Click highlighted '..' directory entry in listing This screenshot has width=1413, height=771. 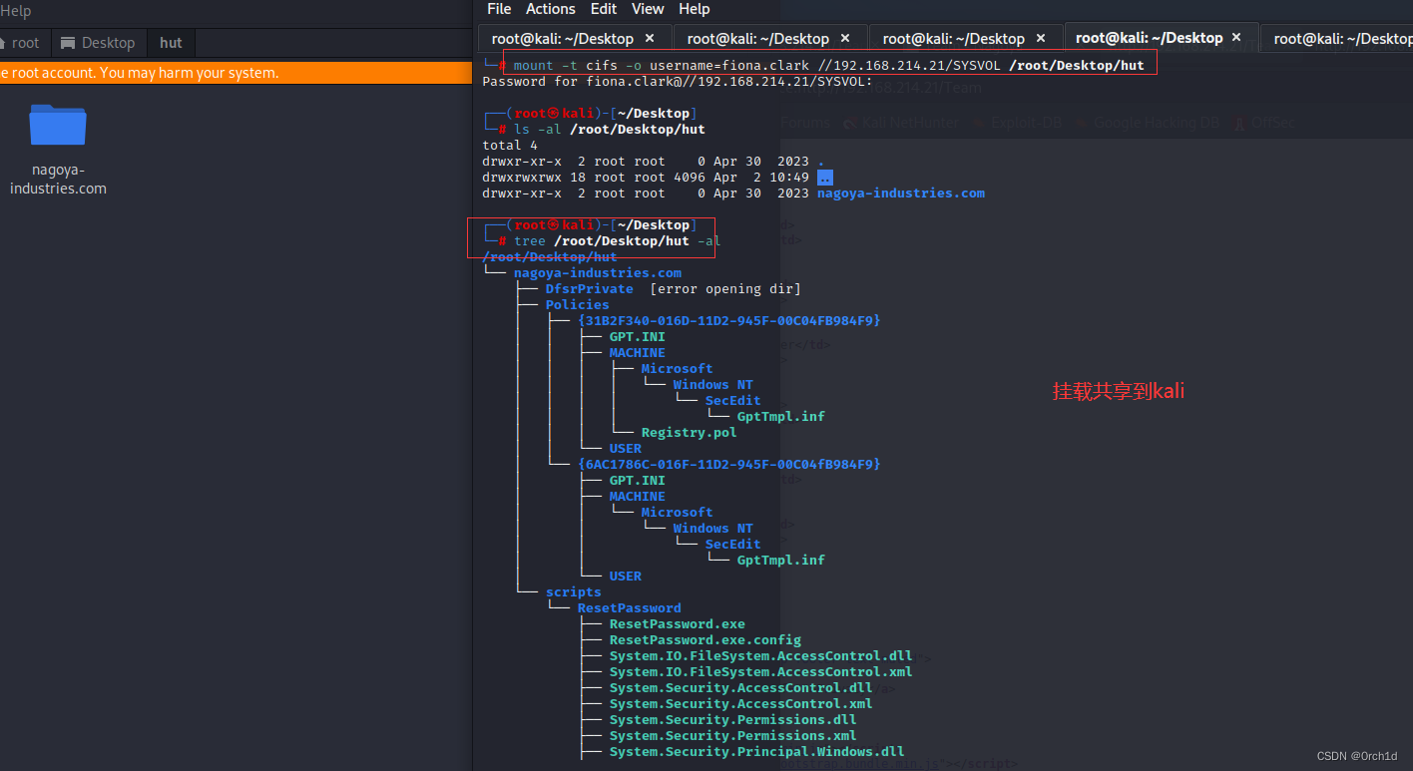pos(825,177)
